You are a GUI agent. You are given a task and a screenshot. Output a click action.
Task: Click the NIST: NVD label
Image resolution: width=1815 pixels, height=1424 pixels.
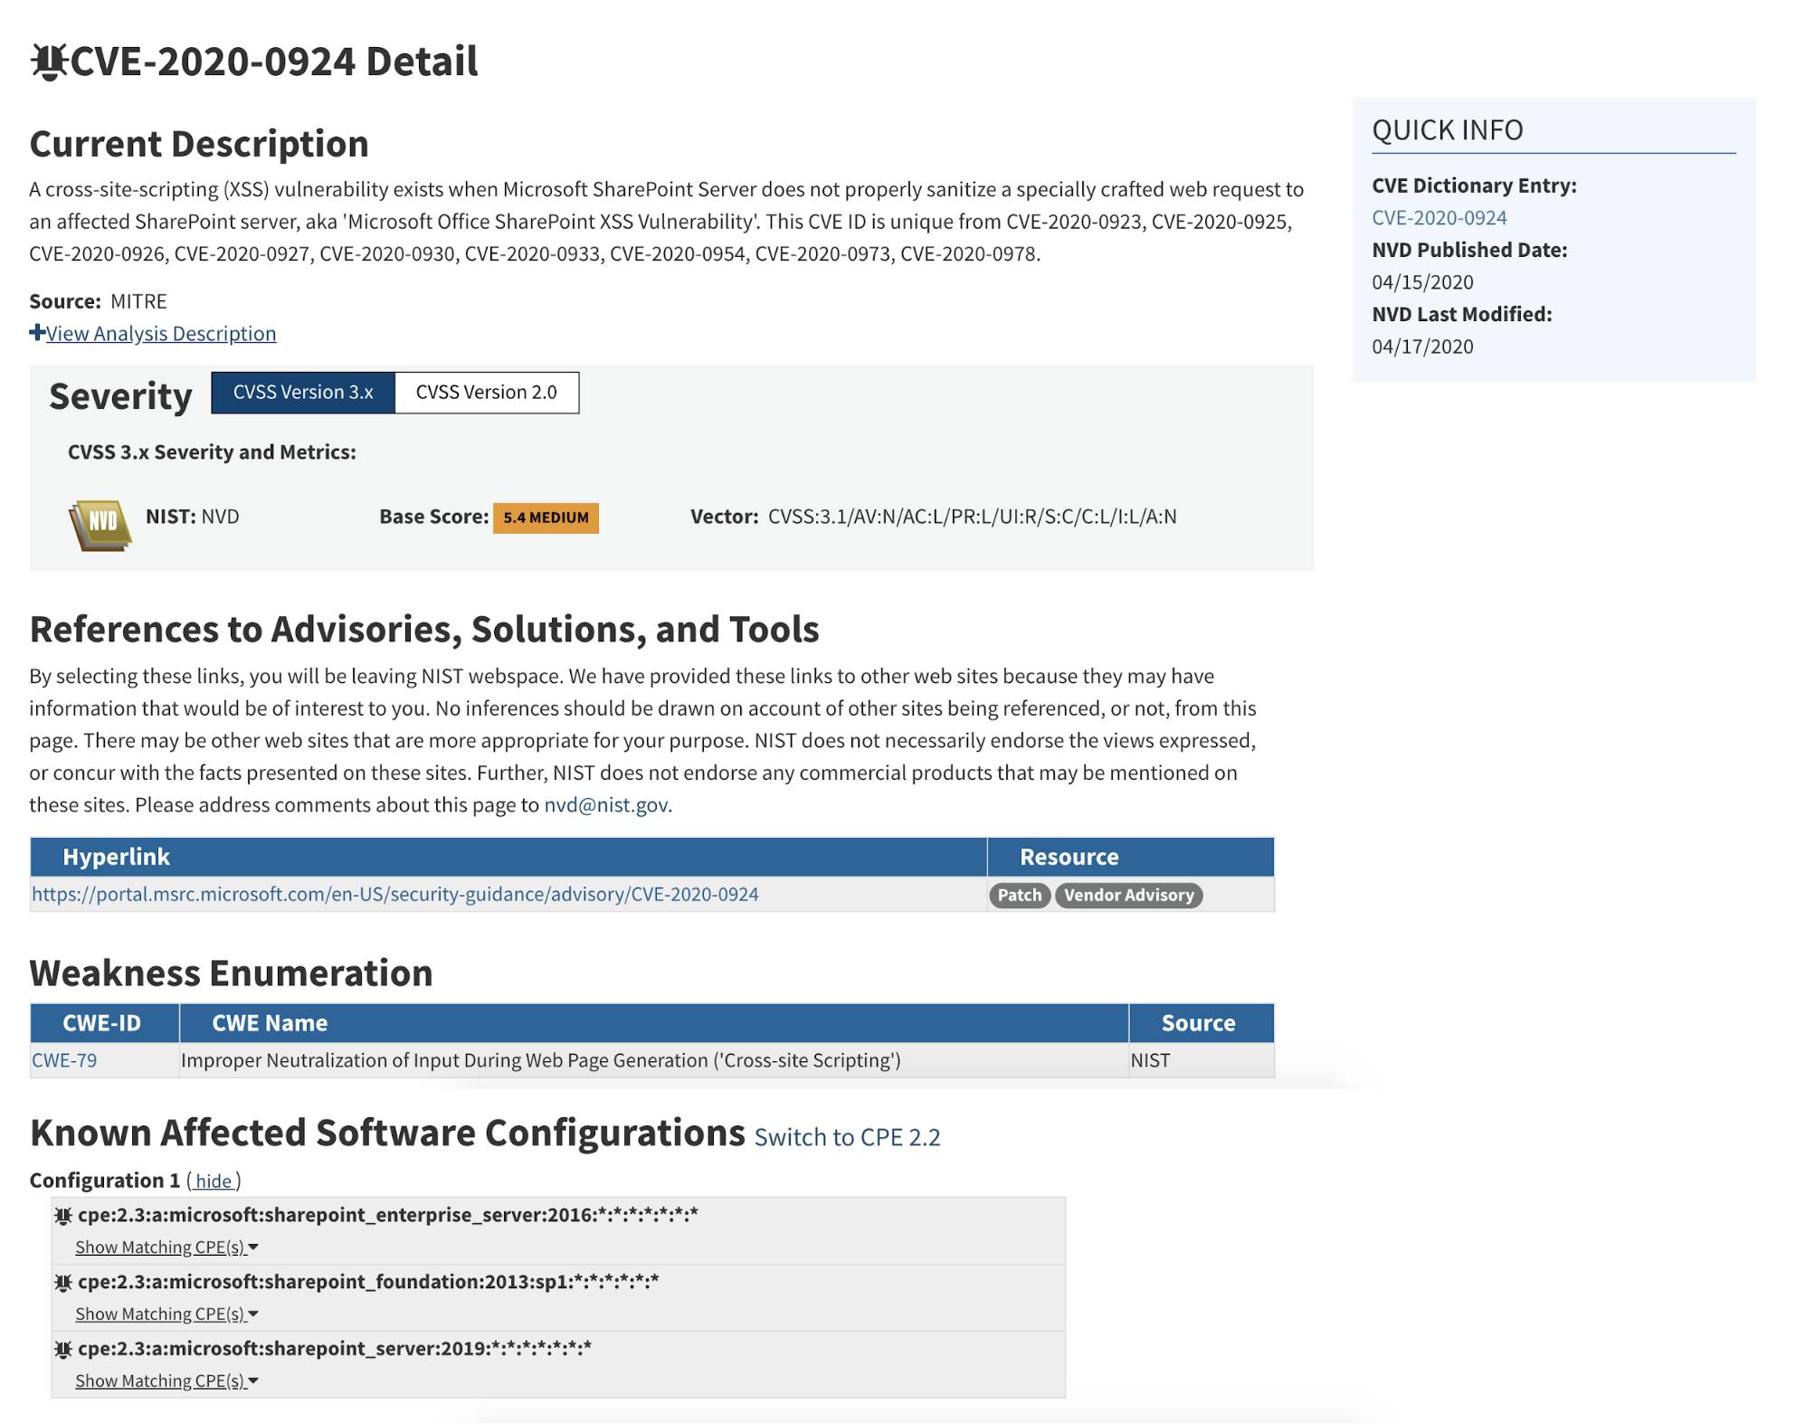tap(193, 517)
